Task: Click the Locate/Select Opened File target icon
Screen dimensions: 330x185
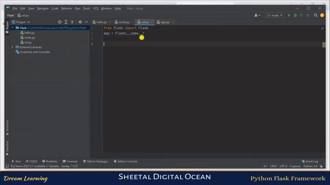Action: [x=60, y=22]
